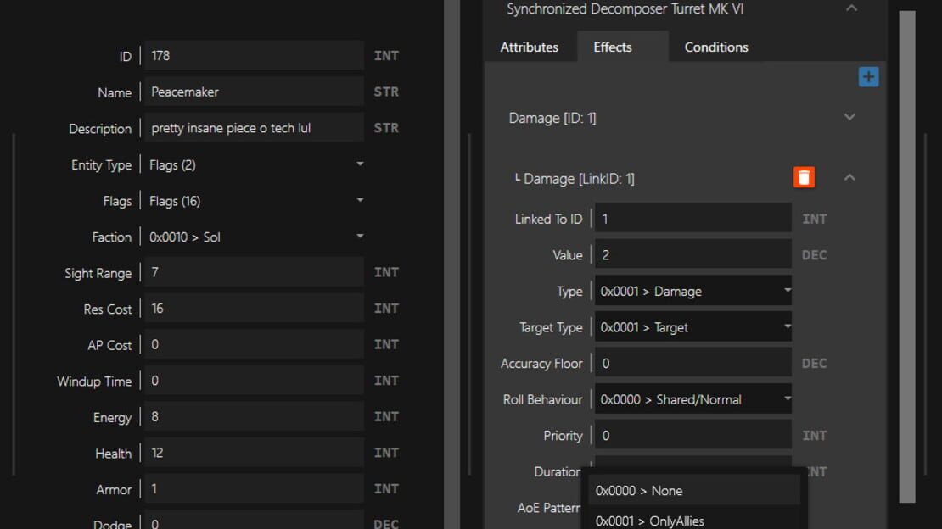Click the Windup Time input field
This screenshot has height=529, width=942.
point(254,381)
